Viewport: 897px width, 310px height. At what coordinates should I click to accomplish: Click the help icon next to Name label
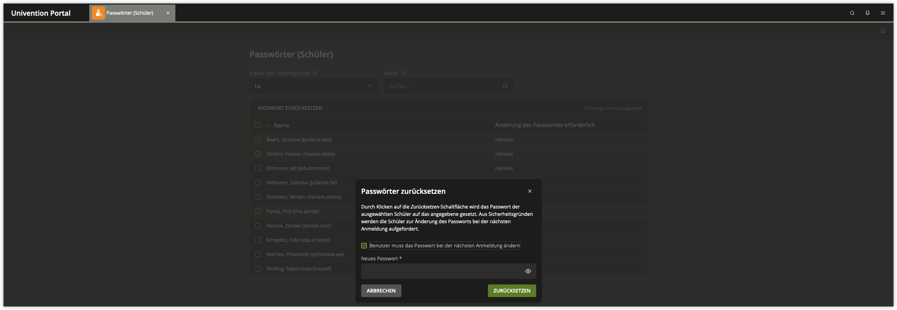pyautogui.click(x=403, y=73)
